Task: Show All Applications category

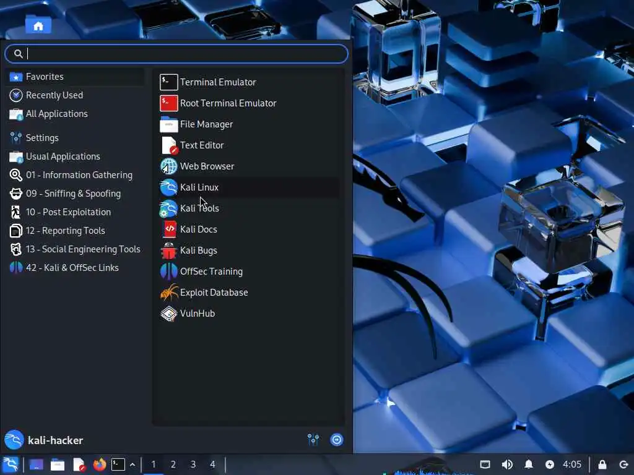Action: [76, 114]
